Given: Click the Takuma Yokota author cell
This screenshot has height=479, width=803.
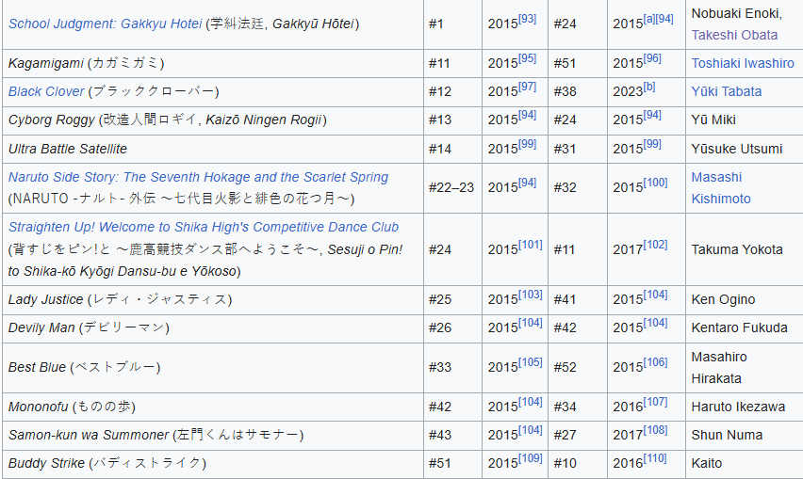Looking at the screenshot, I should [x=745, y=249].
